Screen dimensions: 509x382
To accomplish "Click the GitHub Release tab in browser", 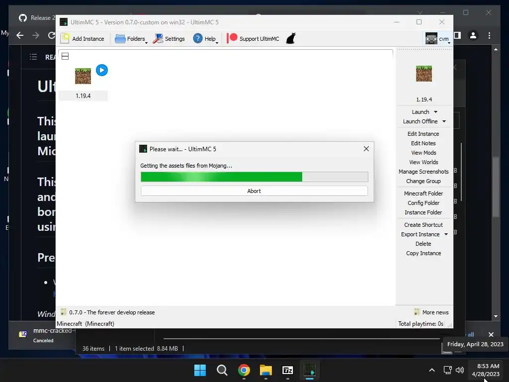I will point(37,18).
